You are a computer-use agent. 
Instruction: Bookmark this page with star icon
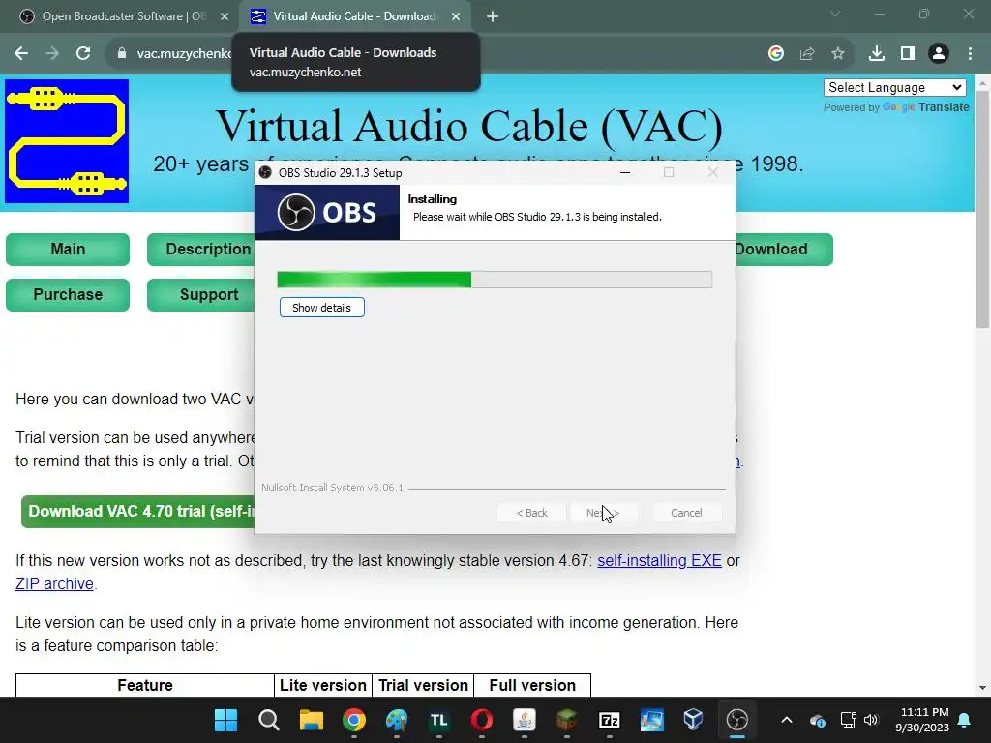tap(838, 54)
